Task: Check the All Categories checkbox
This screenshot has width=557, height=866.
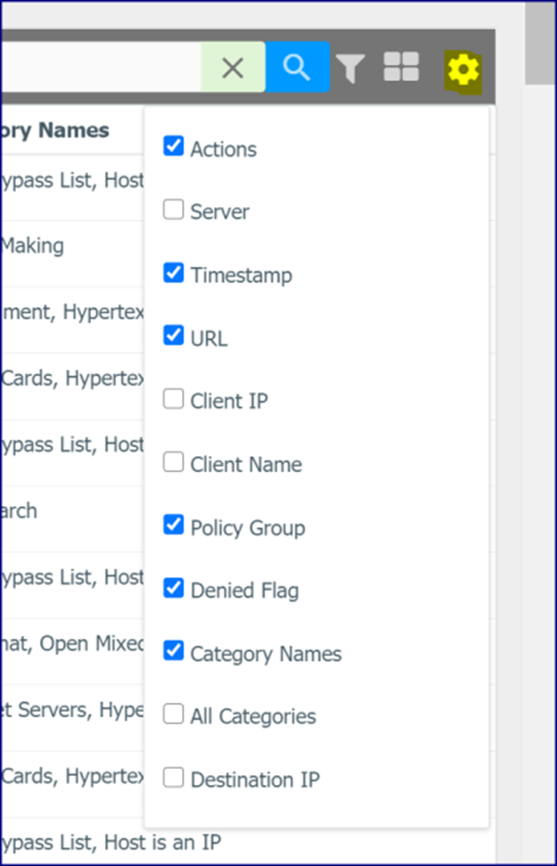Action: pyautogui.click(x=174, y=714)
